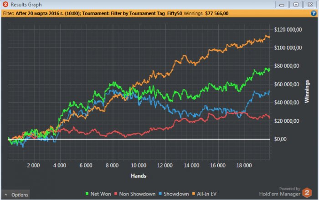Click the red Non Showdown legend swatch
This screenshot has height=200, width=319.
[x=116, y=194]
